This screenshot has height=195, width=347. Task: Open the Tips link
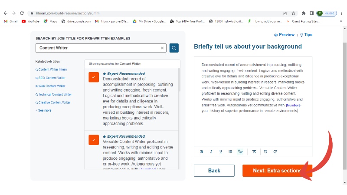[306, 35]
